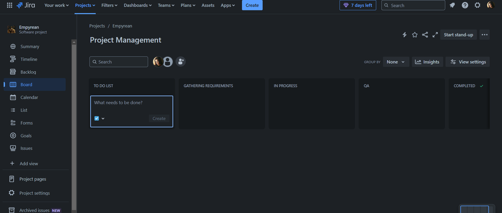Open the Insights panel
The image size is (502, 213).
(428, 62)
